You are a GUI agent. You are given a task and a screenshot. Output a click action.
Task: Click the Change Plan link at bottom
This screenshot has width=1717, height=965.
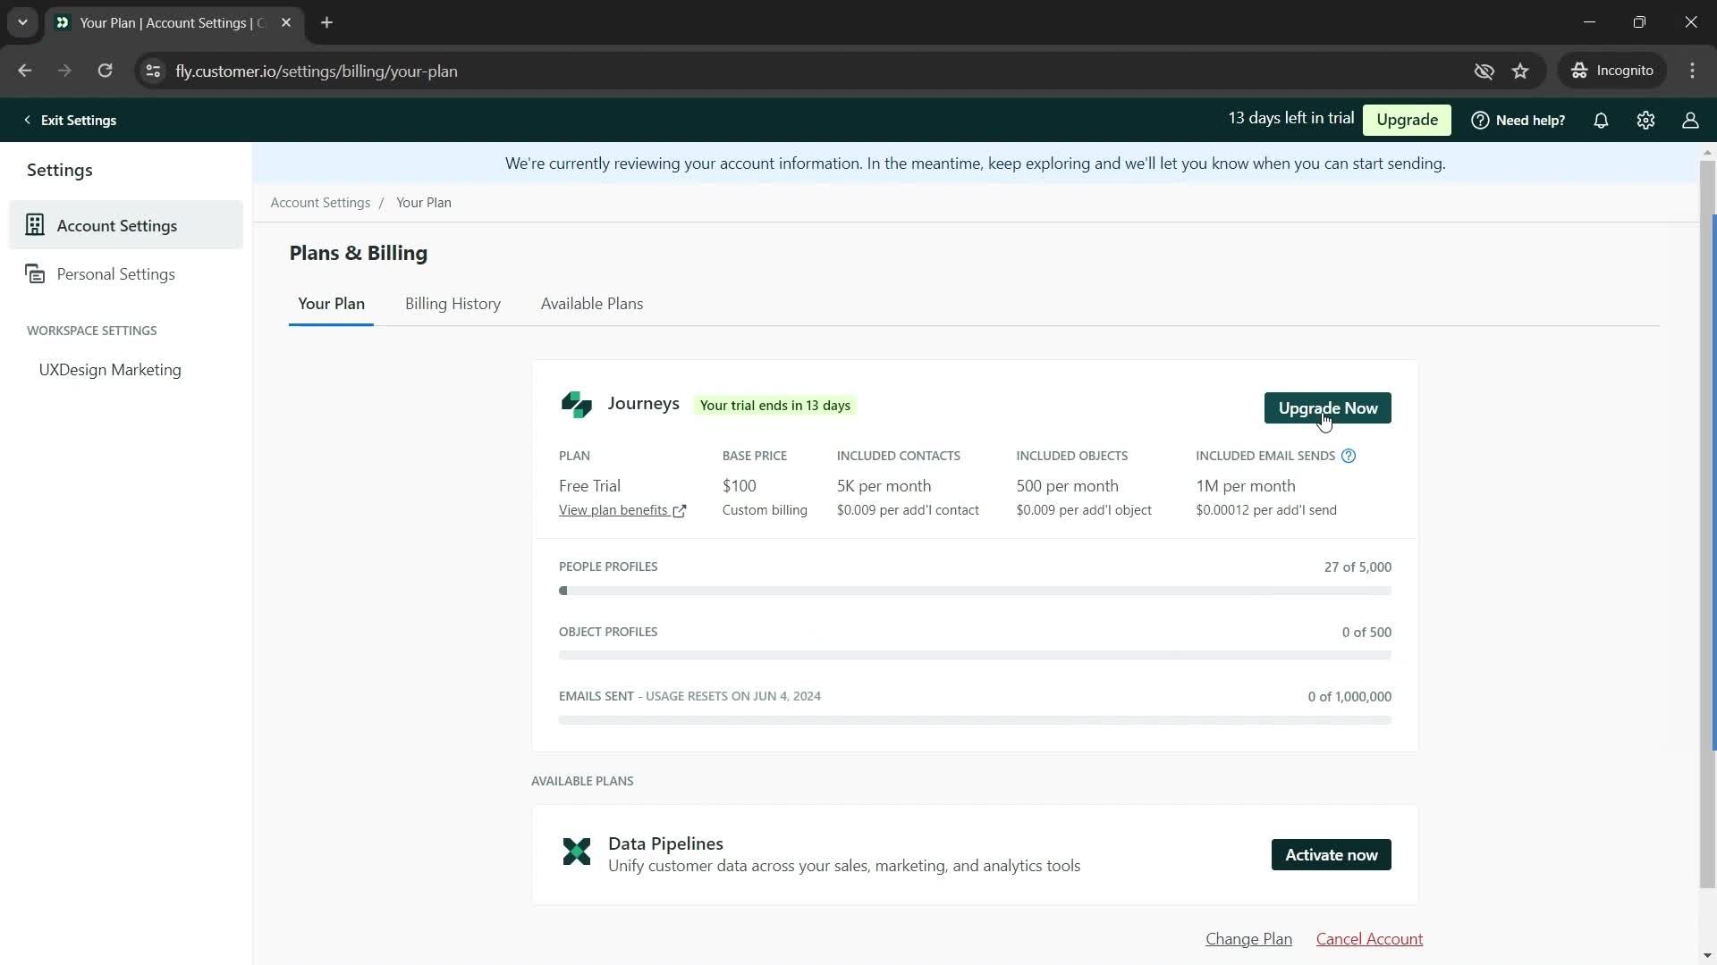coord(1248,938)
